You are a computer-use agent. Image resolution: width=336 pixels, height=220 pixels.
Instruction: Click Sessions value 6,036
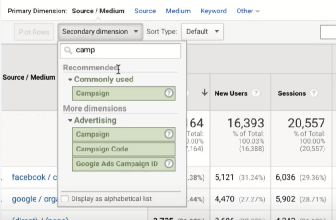286,177
